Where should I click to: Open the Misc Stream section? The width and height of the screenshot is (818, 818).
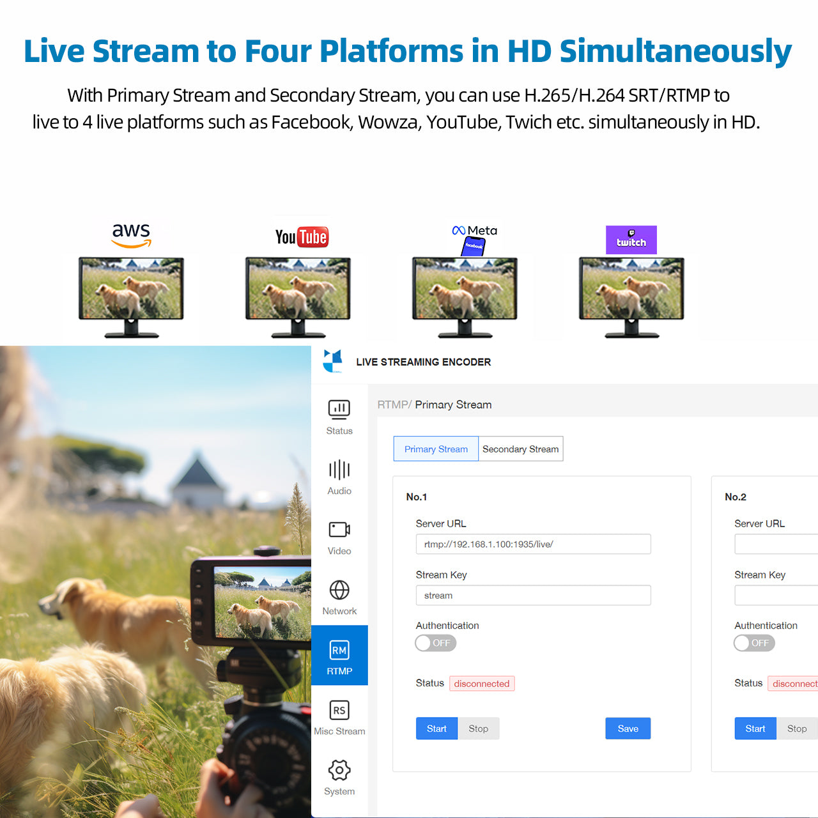click(x=339, y=718)
